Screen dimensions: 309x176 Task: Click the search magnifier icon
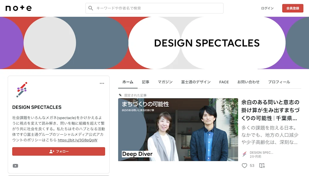click(x=91, y=8)
